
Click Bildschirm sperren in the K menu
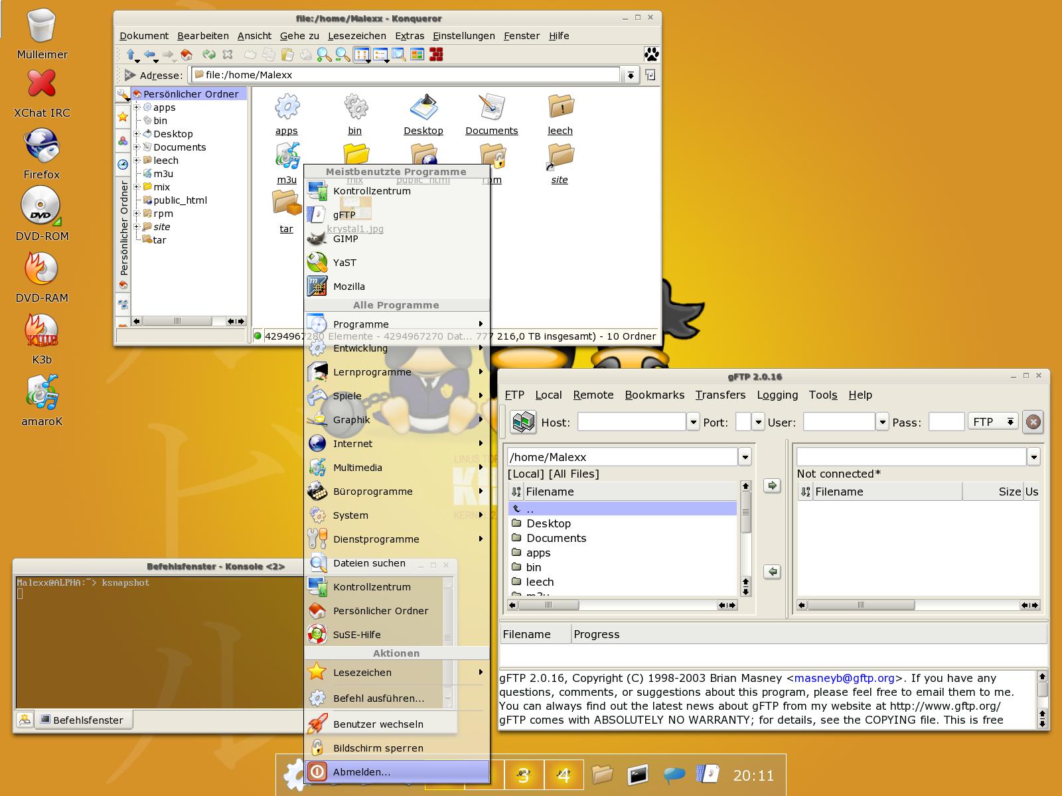click(x=396, y=748)
